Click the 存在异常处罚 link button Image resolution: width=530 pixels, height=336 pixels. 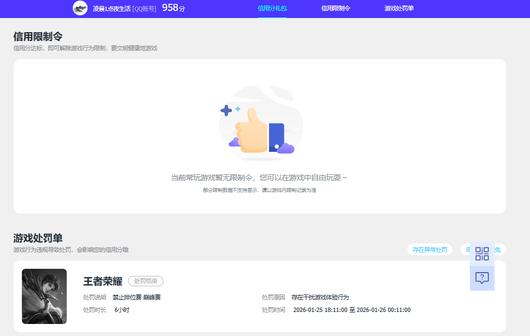click(x=430, y=250)
